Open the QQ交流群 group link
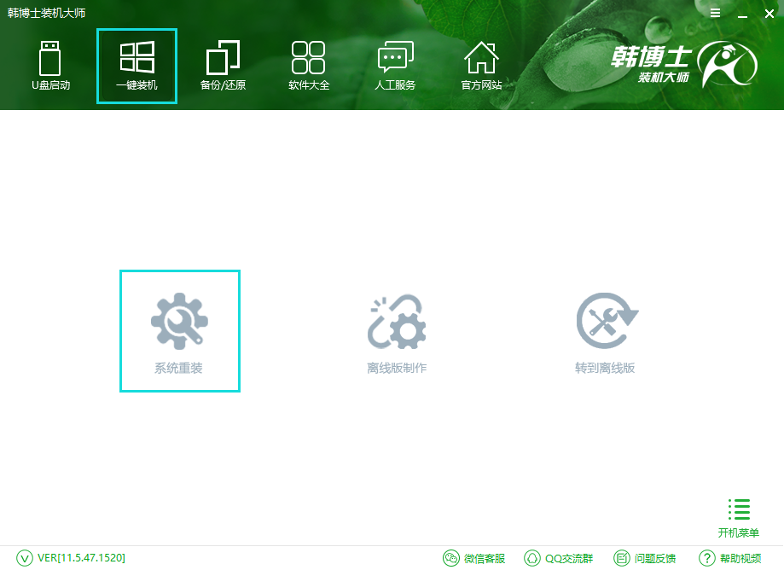The image size is (784, 570). 559,558
